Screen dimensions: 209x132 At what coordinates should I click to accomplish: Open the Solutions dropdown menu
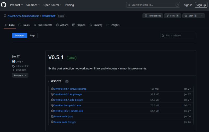tap(33, 5)
